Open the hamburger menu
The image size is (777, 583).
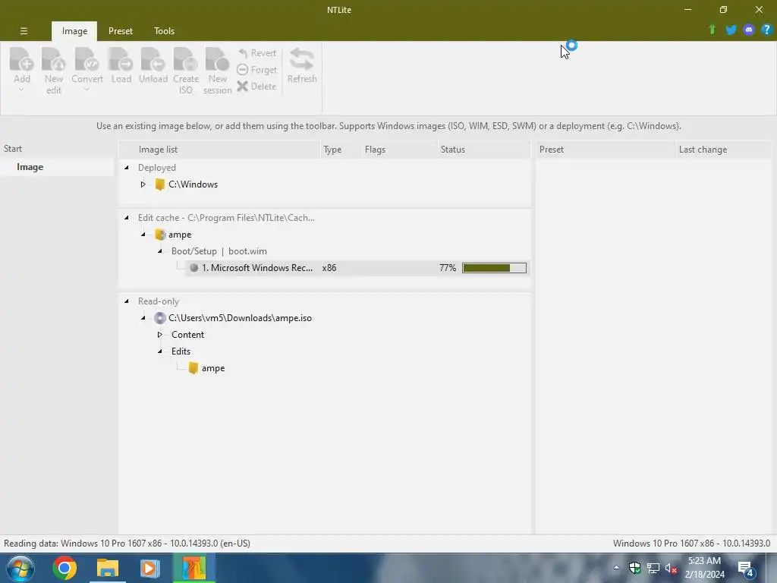(24, 30)
